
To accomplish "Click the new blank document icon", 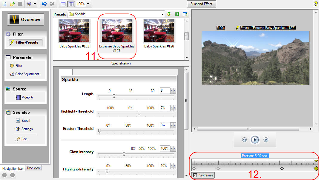I will [x=4, y=4].
